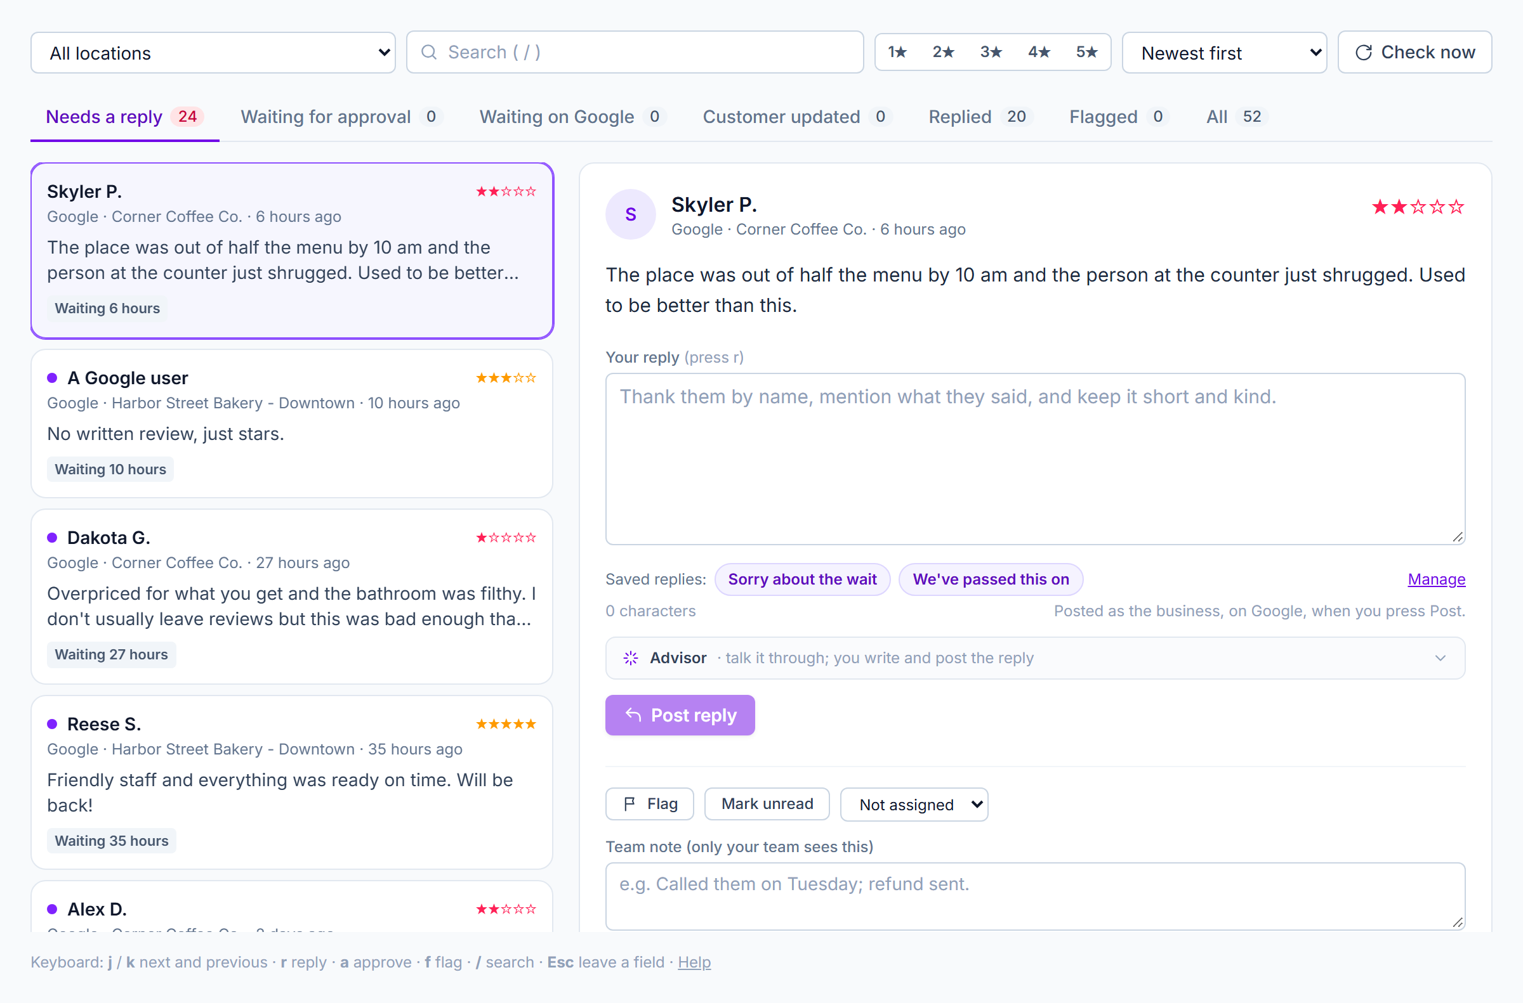Open the Newest first sort dropdown
Screen dimensions: 1523x1003
click(1224, 53)
